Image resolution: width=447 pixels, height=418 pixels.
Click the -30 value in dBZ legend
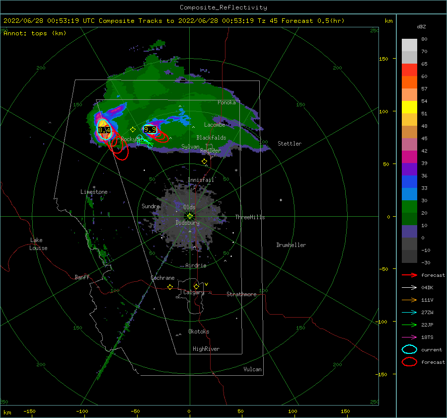426,262
